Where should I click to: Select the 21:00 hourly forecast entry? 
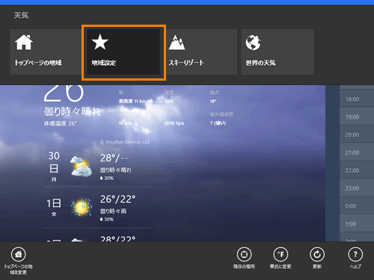click(357, 152)
